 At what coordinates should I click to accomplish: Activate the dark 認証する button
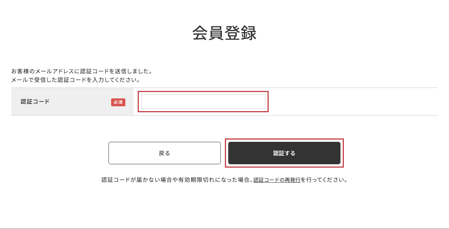[x=284, y=153]
